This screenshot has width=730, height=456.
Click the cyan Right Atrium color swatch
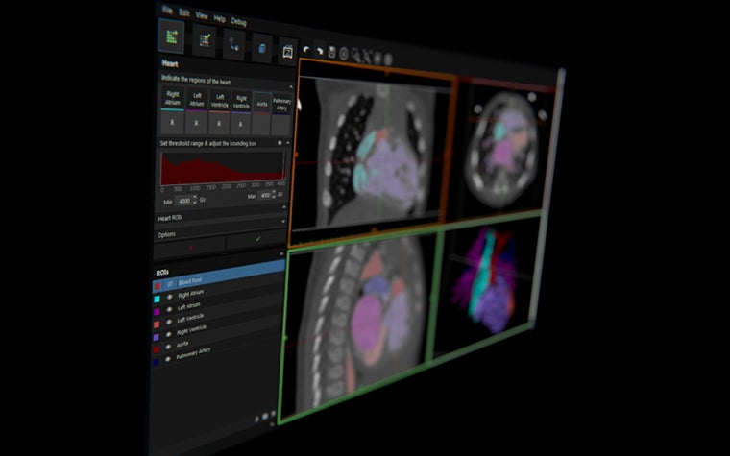pos(157,299)
